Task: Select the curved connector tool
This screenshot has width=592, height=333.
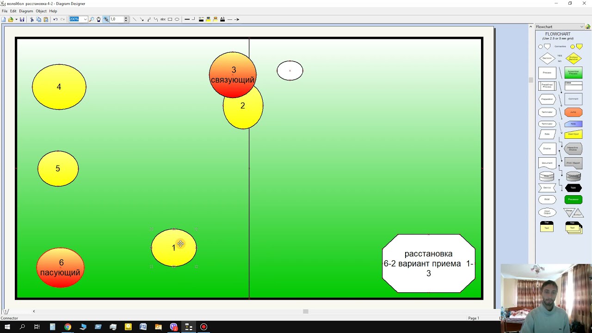Action: pyautogui.click(x=155, y=19)
